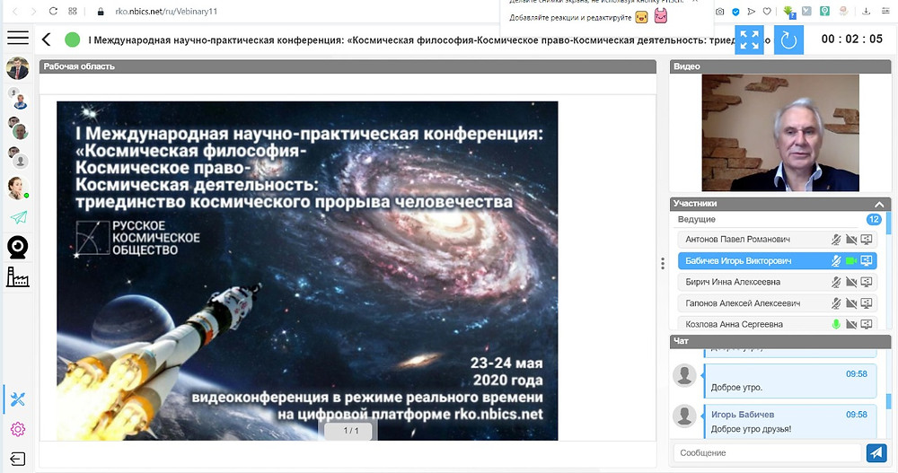Open the webcam icon in the sidebar

pos(18,248)
